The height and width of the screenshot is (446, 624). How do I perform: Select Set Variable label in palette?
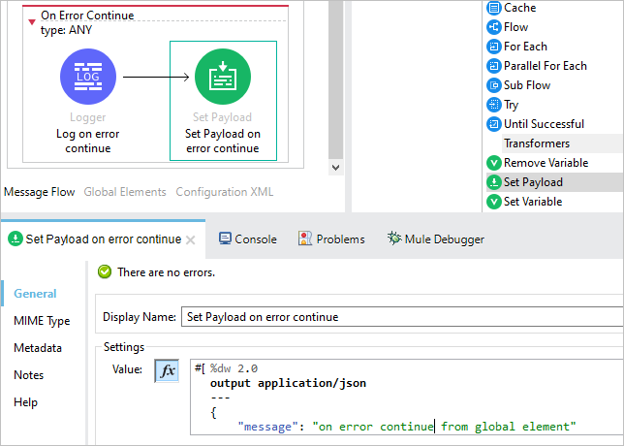[x=533, y=202]
